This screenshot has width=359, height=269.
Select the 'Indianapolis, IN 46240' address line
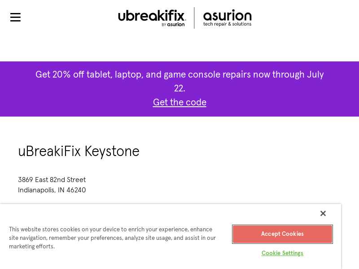[x=52, y=190]
